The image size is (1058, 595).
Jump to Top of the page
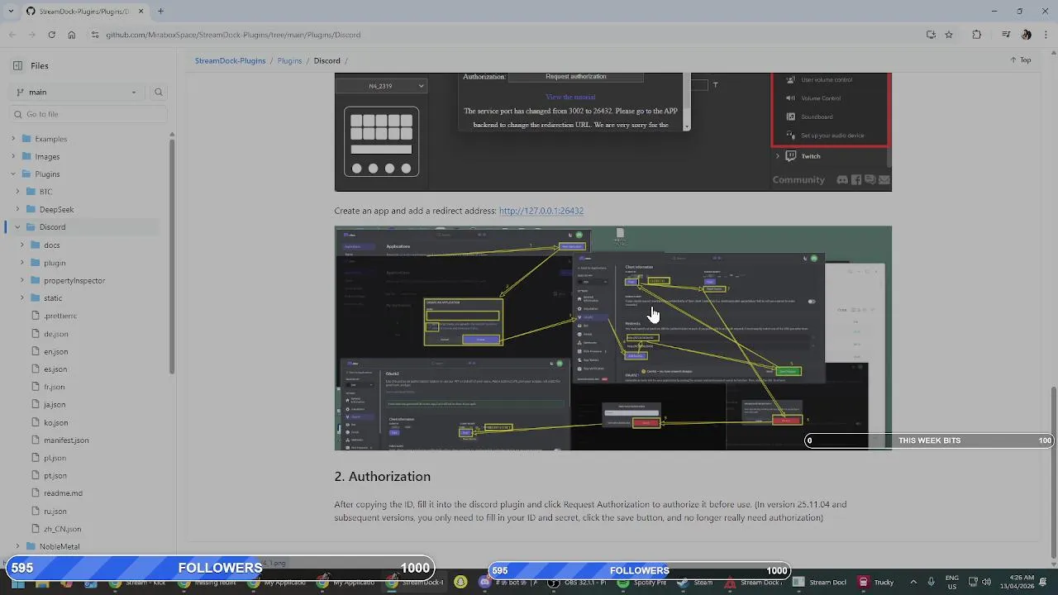[1020, 60]
